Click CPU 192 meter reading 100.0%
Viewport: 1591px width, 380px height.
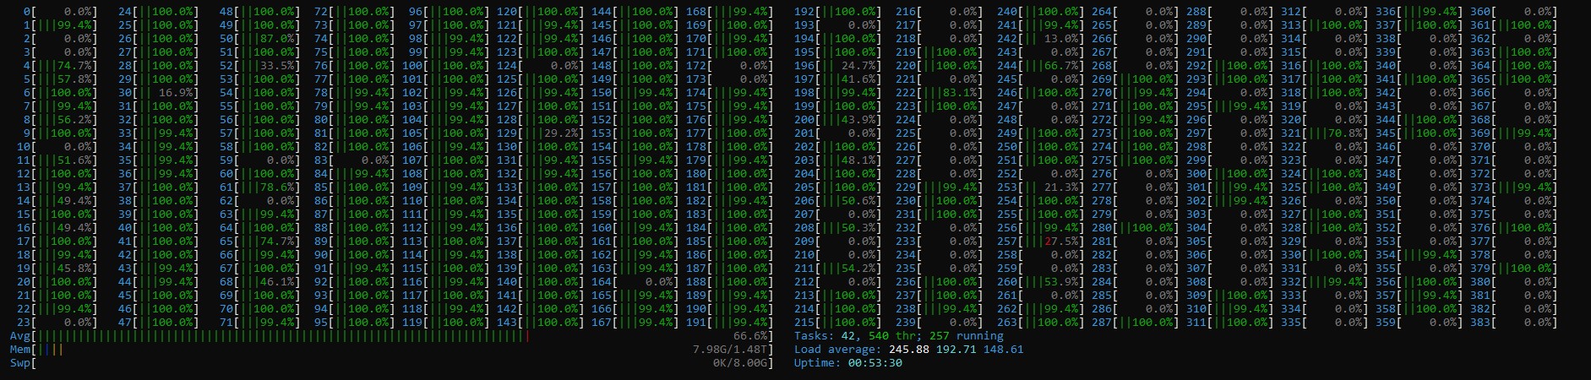(838, 12)
